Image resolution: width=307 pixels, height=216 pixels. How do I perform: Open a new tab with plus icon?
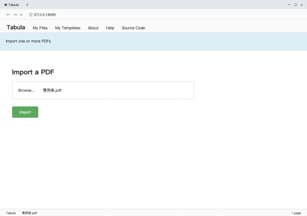[x=27, y=5]
